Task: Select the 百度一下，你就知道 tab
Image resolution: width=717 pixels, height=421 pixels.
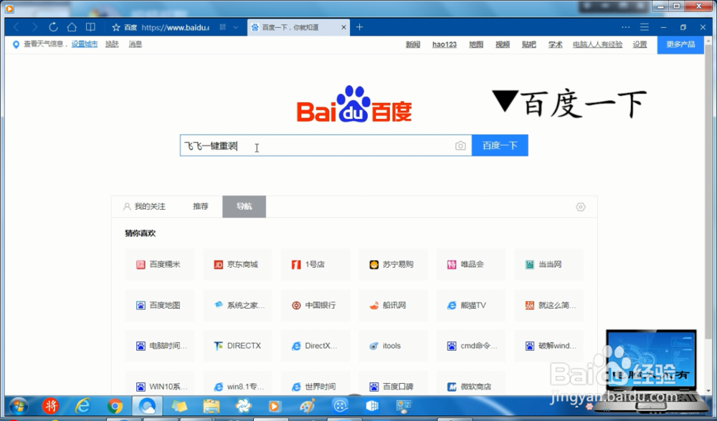Action: pos(298,27)
